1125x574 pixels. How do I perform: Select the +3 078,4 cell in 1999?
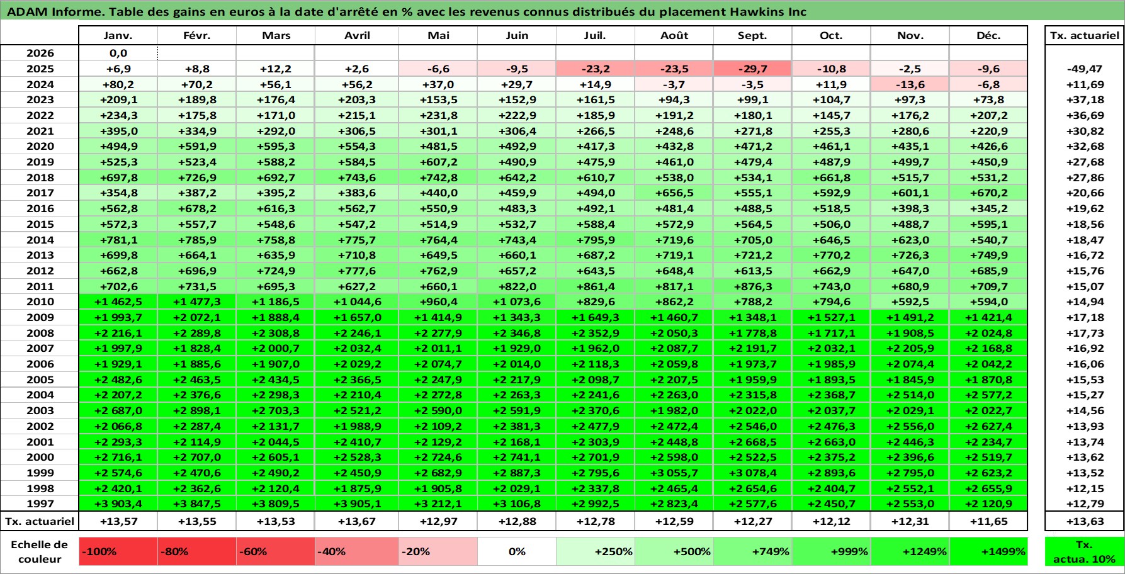[753, 473]
